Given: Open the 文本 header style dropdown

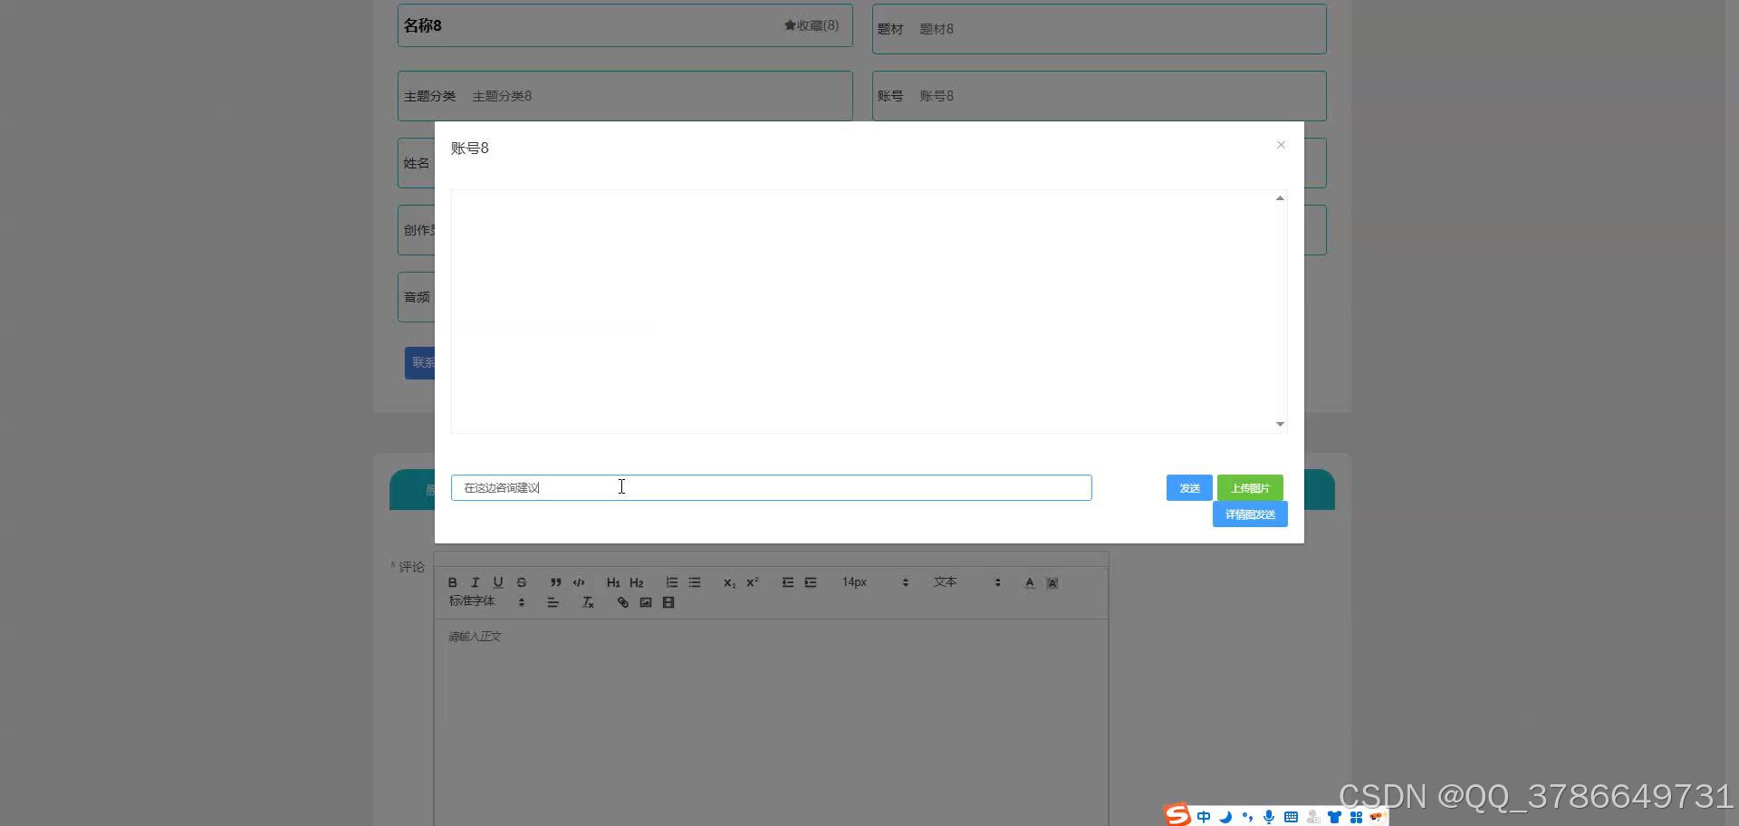Looking at the screenshot, I should 967,582.
